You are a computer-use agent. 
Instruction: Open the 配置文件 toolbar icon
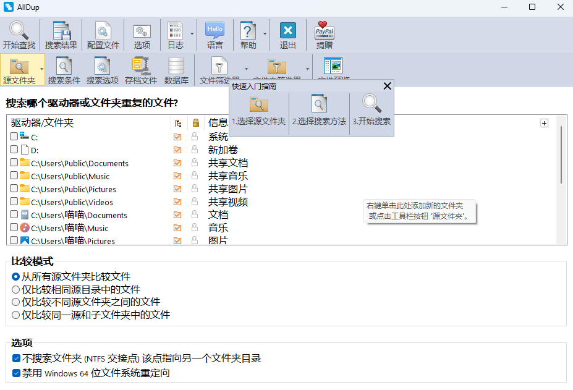[103, 31]
